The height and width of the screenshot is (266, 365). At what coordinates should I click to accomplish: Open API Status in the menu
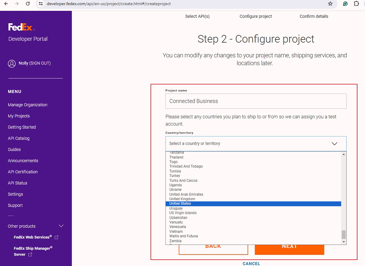point(17,183)
